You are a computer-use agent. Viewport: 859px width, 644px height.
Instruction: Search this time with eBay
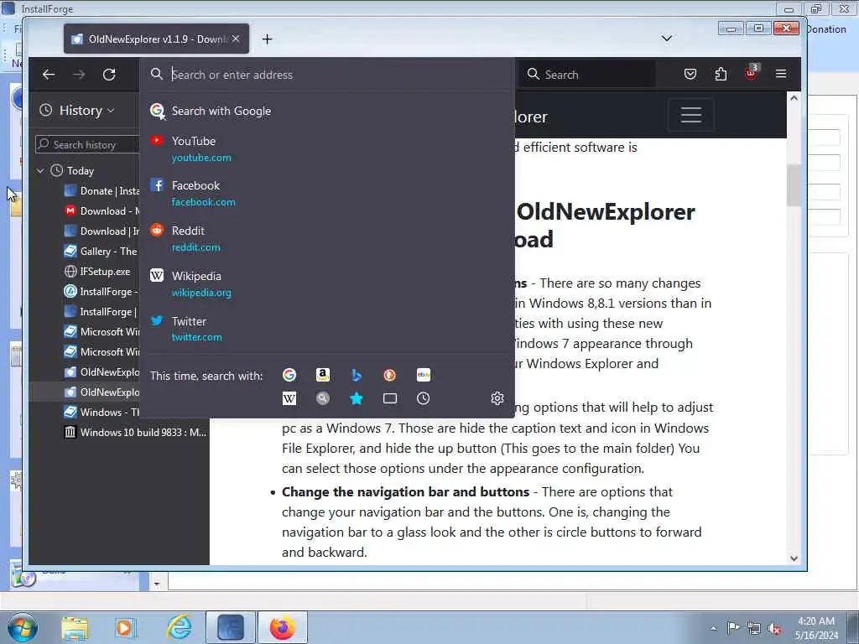click(424, 375)
